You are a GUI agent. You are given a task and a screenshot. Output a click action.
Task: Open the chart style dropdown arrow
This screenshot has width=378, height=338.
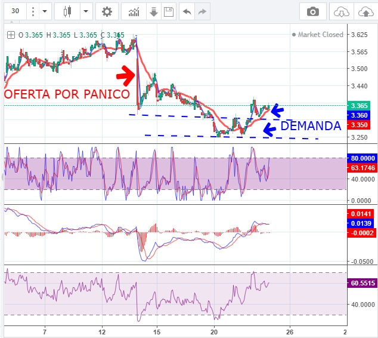point(86,11)
